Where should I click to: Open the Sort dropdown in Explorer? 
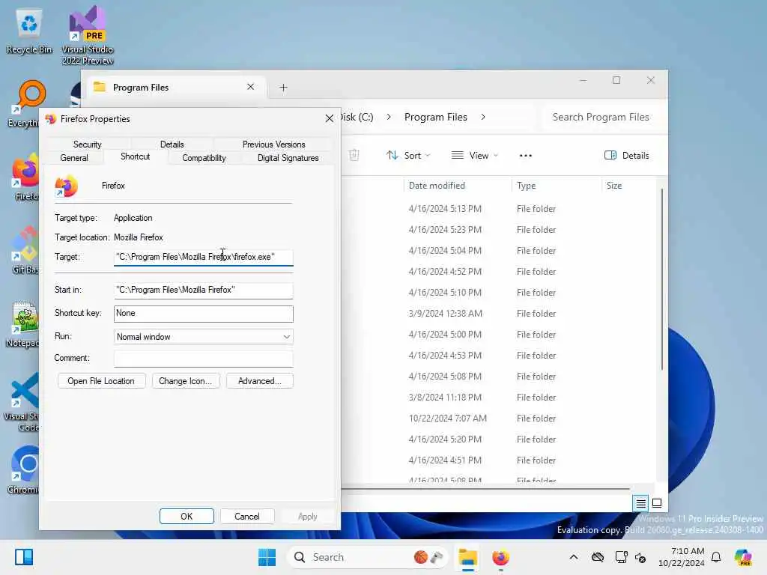click(408, 156)
